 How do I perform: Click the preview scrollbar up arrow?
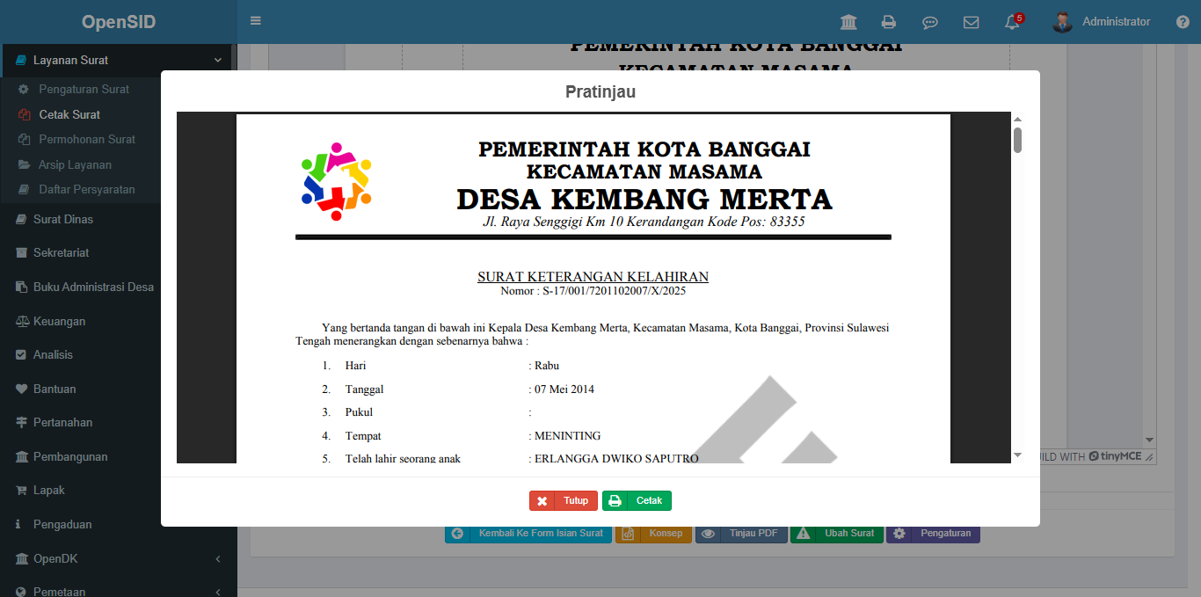(x=1017, y=119)
